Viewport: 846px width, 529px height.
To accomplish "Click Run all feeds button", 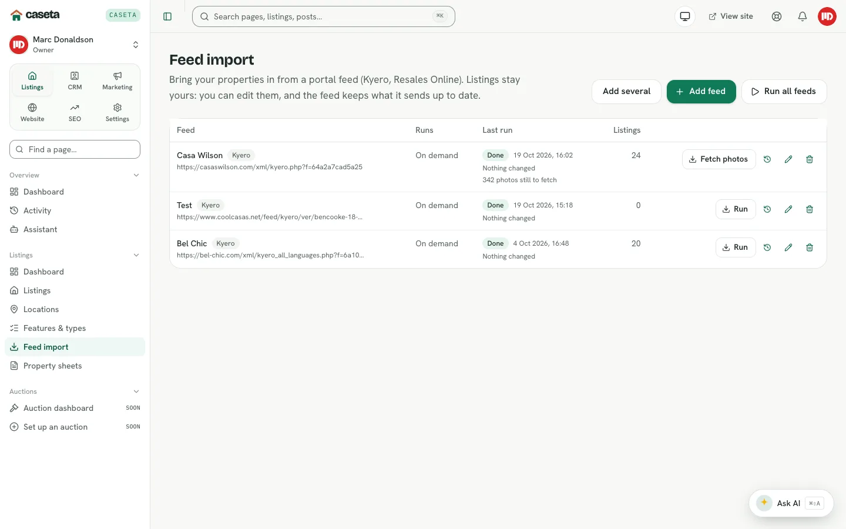I will (x=784, y=92).
